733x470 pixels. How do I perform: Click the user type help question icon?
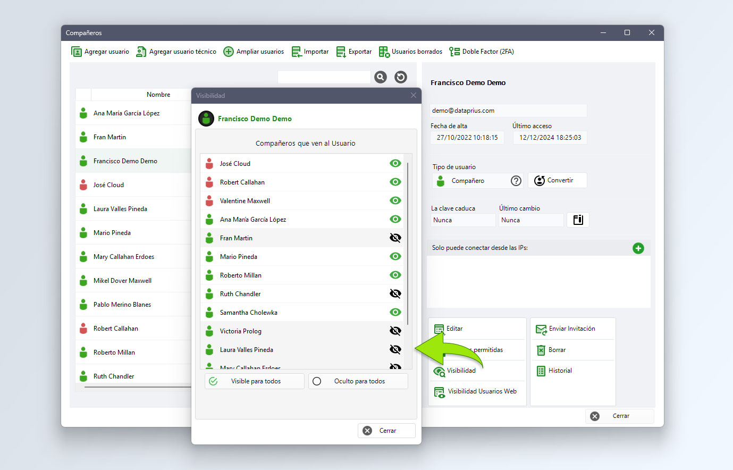pyautogui.click(x=516, y=181)
